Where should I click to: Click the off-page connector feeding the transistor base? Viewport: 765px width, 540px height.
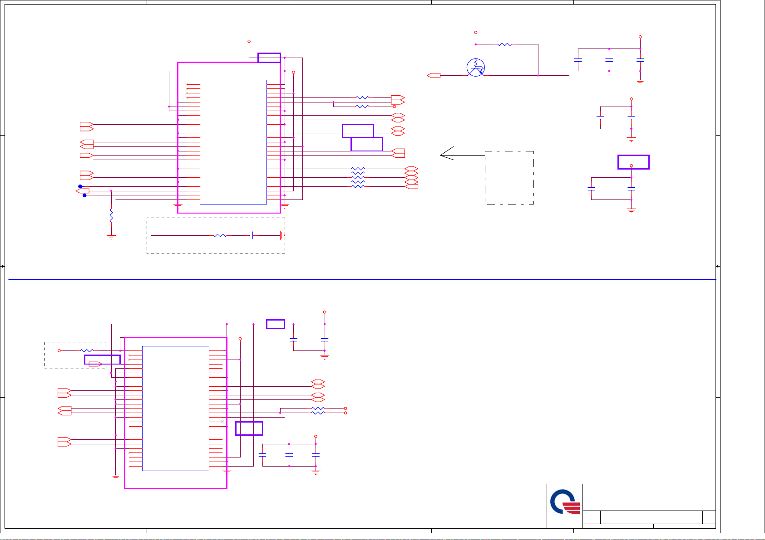tap(434, 75)
